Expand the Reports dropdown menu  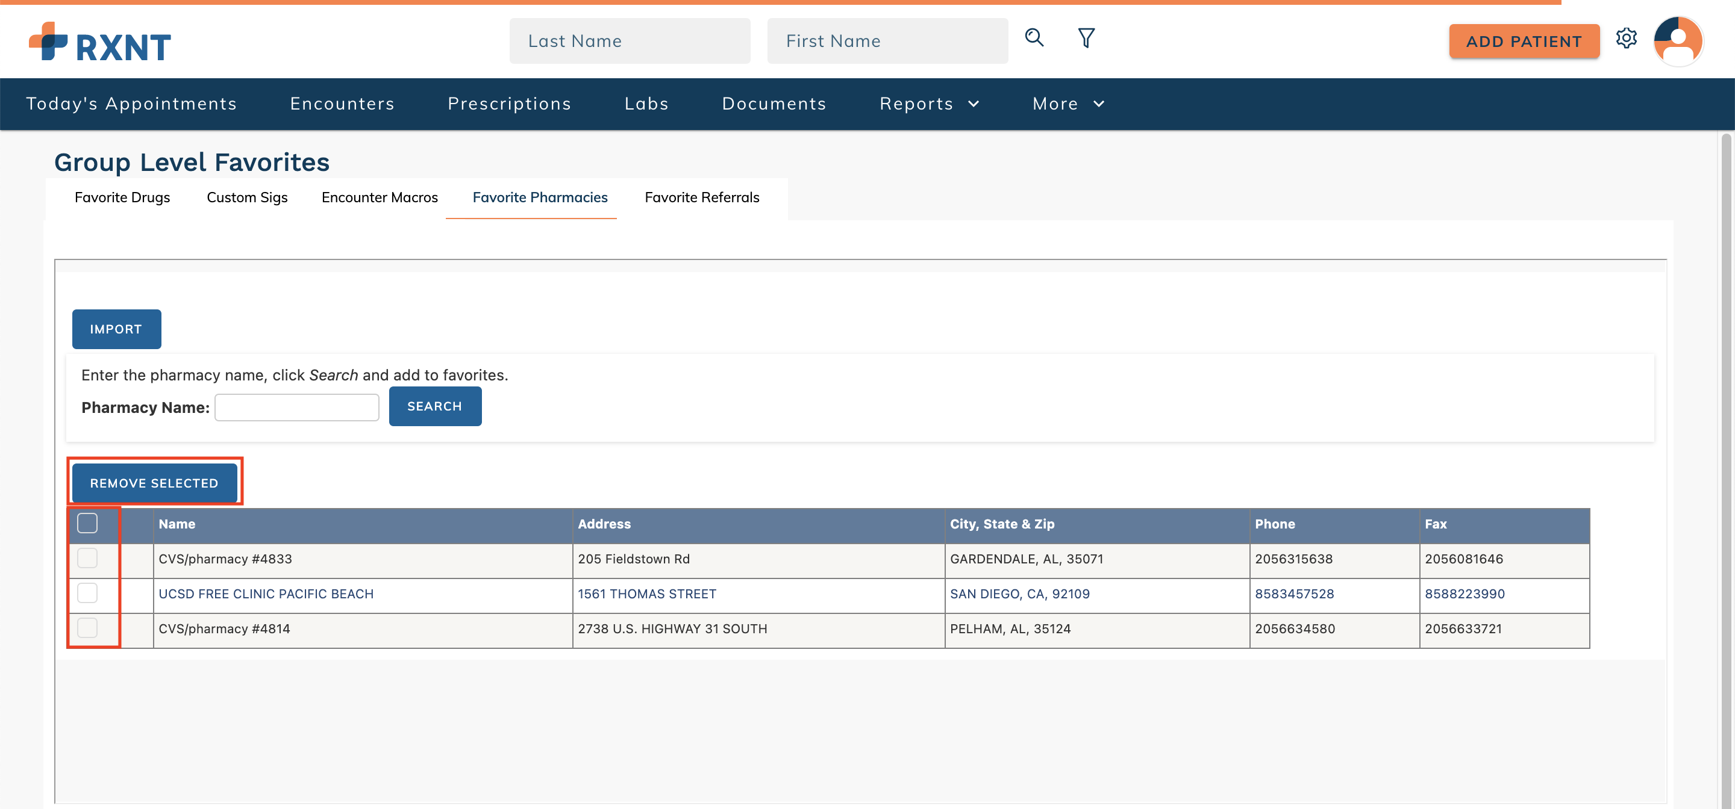click(x=929, y=104)
